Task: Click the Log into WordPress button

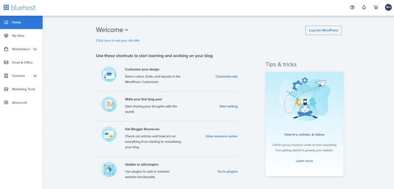Action: coord(324,30)
